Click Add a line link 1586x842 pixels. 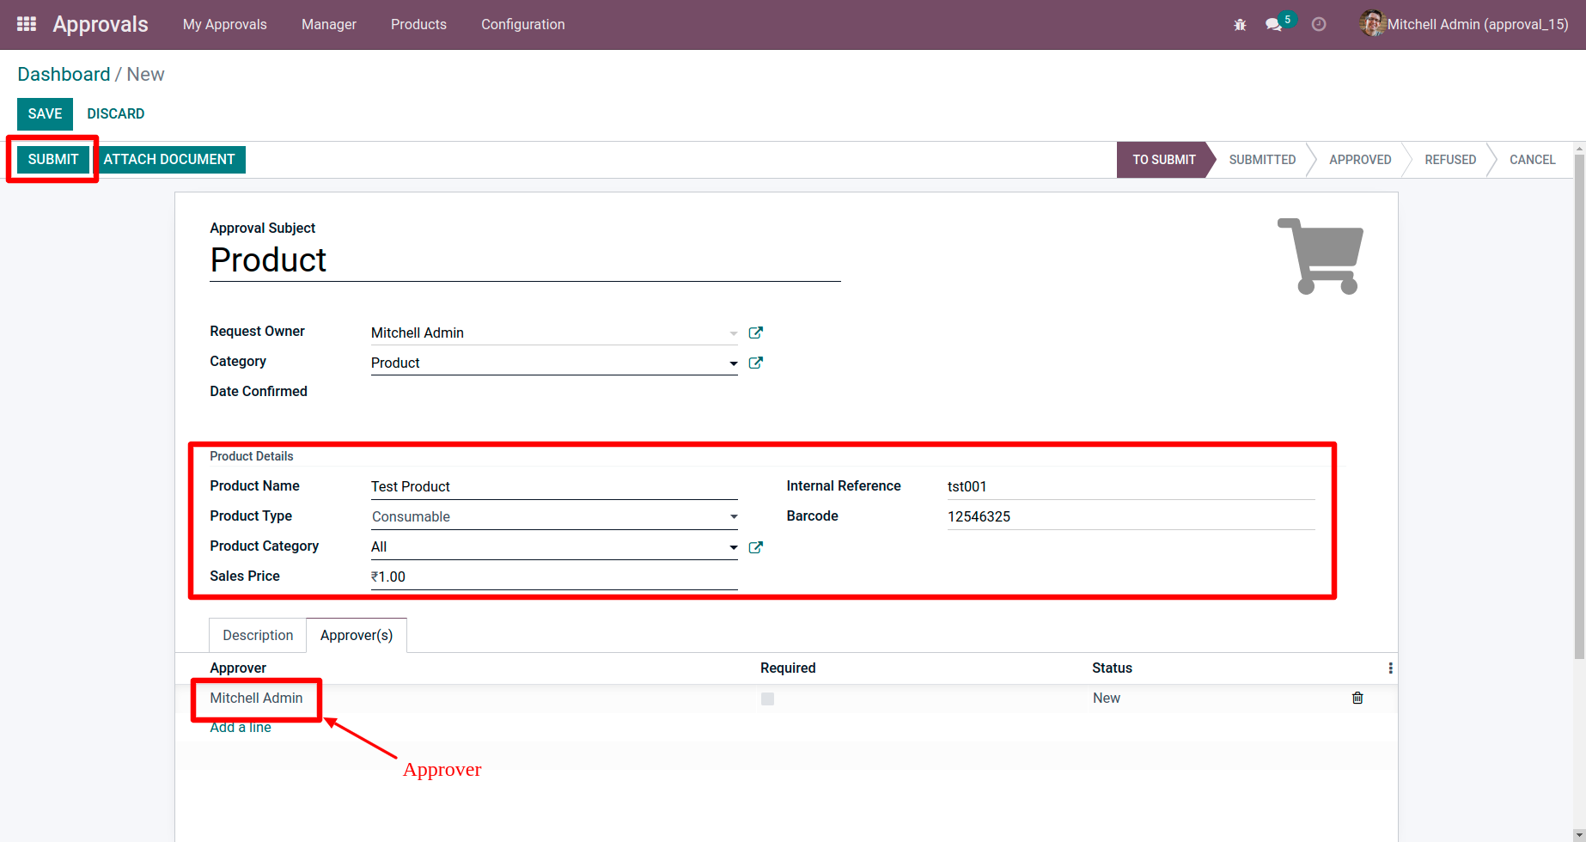pyautogui.click(x=241, y=727)
